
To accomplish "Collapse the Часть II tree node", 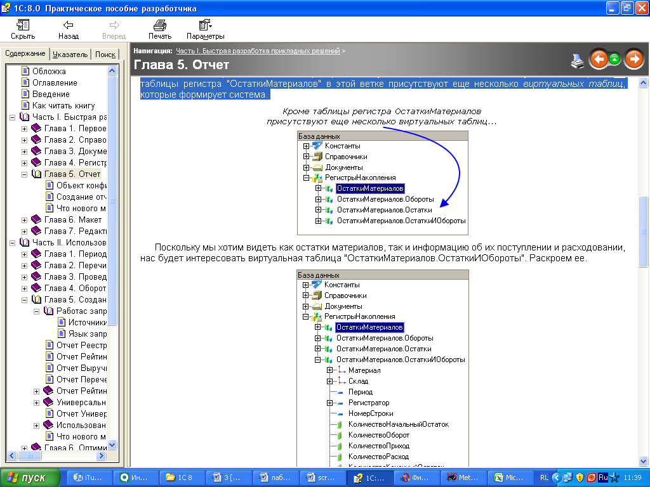I will 13,243.
